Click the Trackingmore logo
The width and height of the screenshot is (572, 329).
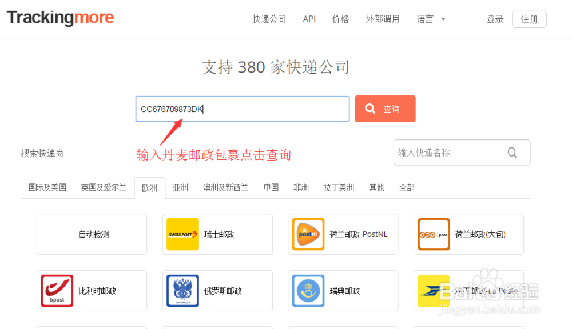tap(60, 18)
